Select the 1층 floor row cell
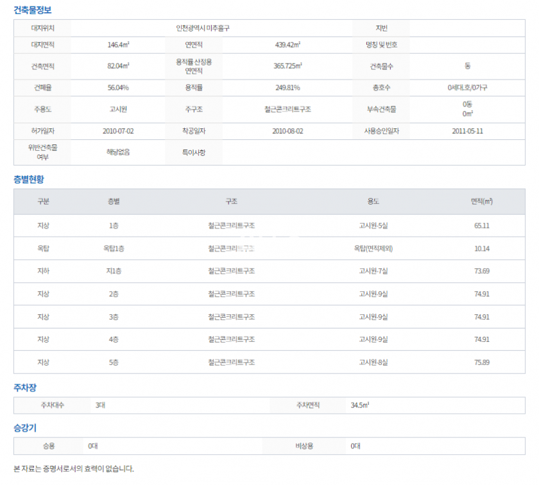This screenshot has height=485, width=539. pos(114,226)
